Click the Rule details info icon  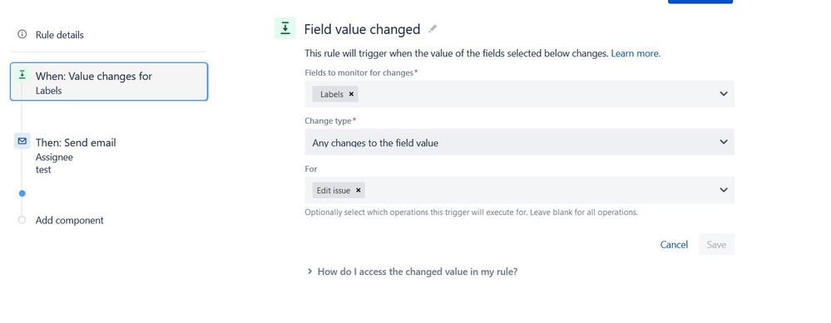click(22, 34)
